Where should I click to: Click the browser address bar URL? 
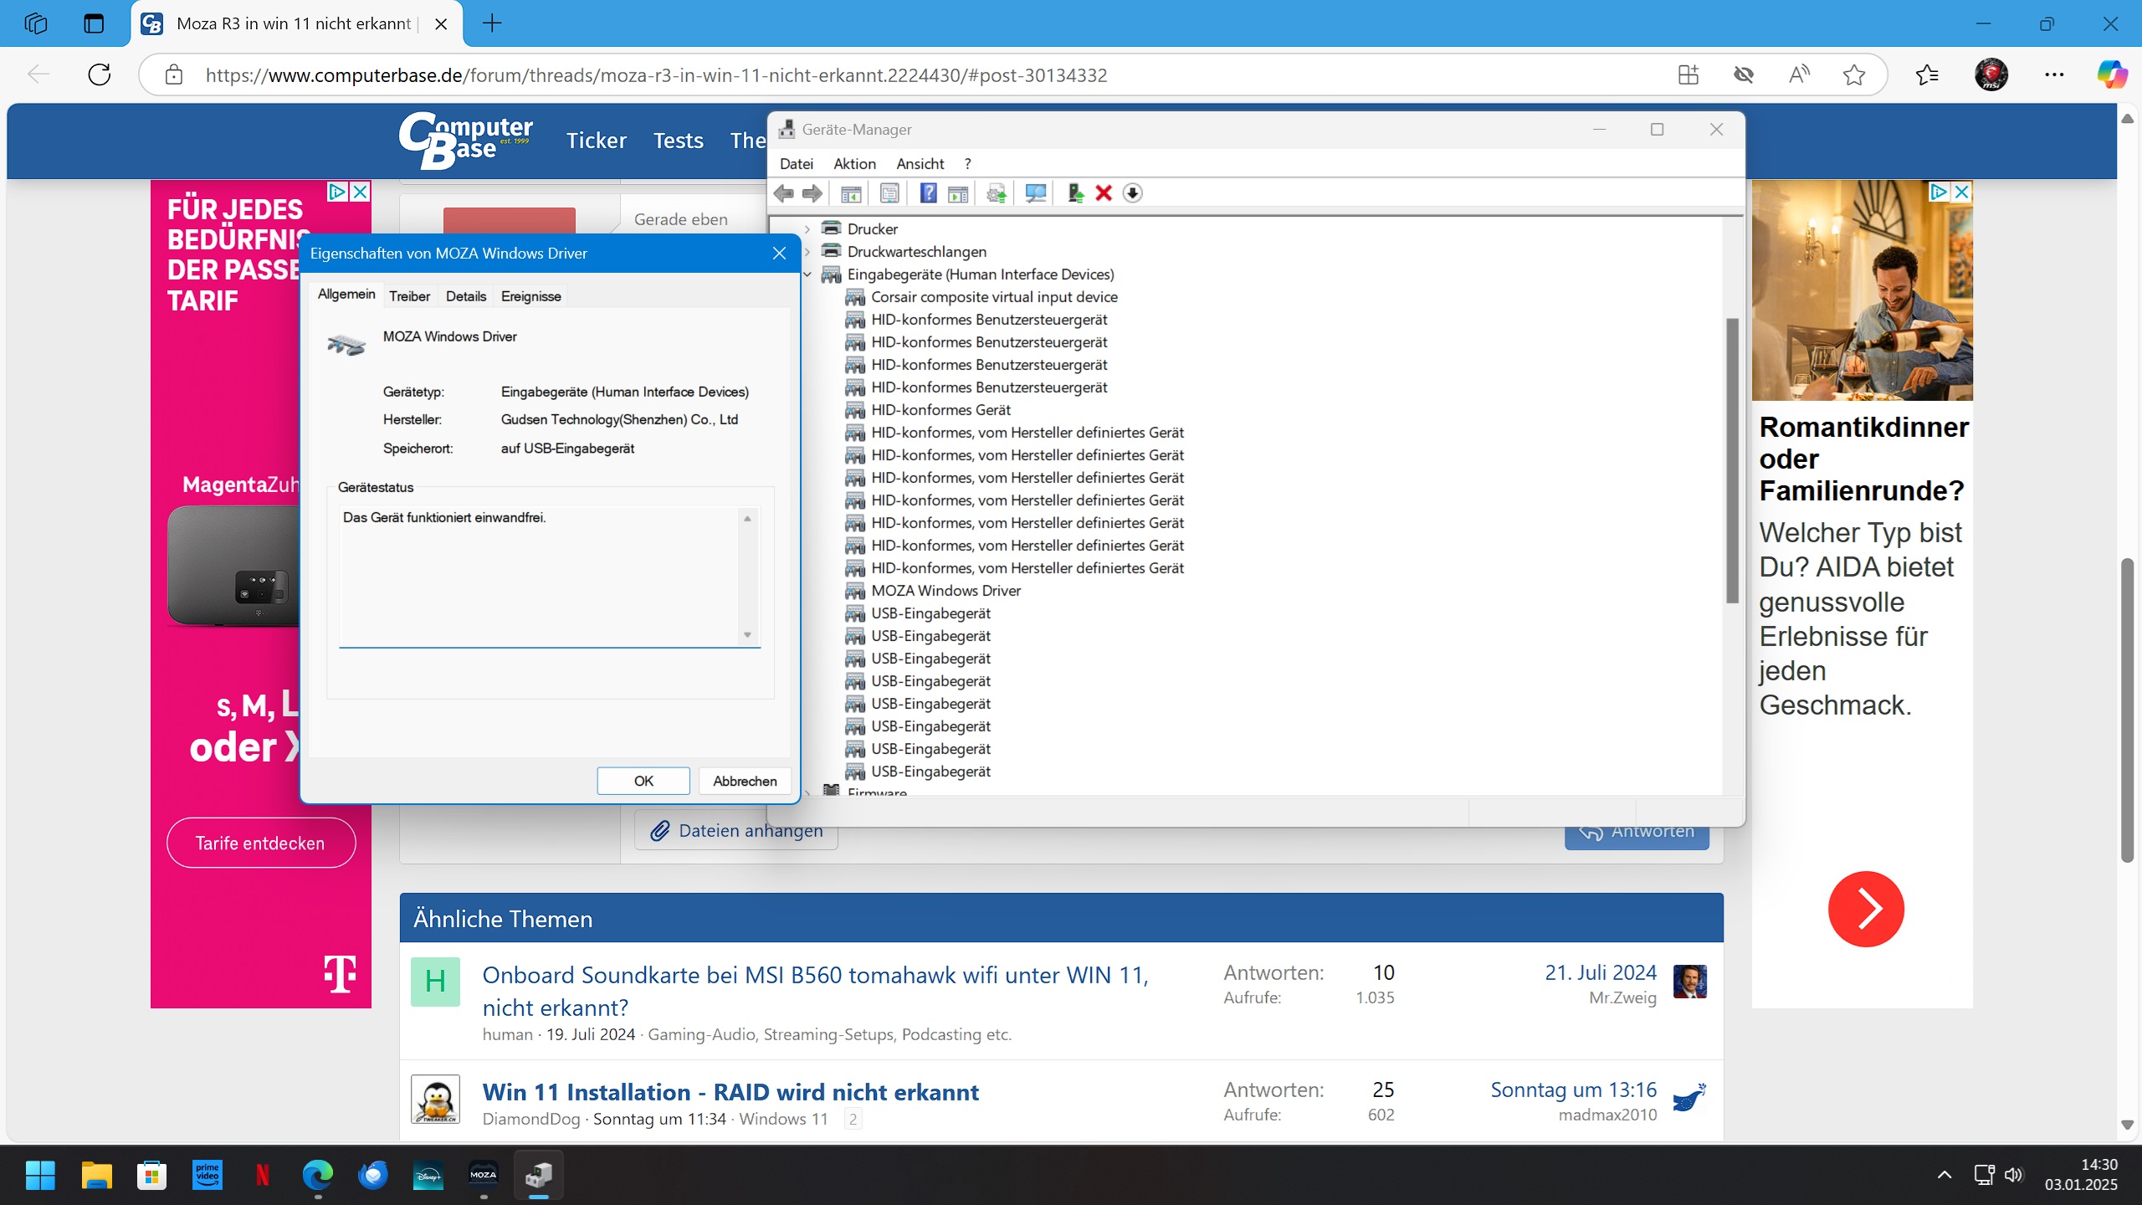tap(656, 75)
